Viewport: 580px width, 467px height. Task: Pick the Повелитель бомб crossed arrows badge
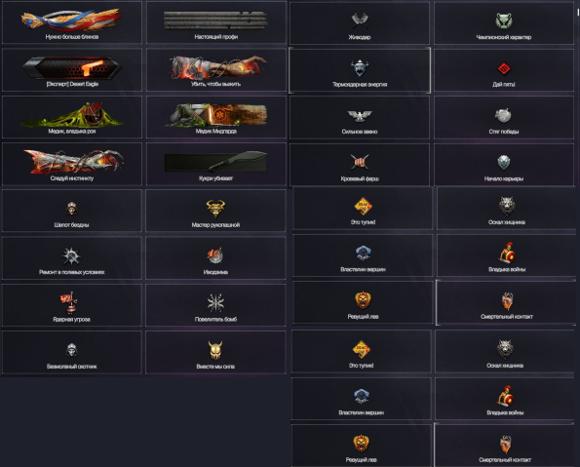pyautogui.click(x=215, y=305)
